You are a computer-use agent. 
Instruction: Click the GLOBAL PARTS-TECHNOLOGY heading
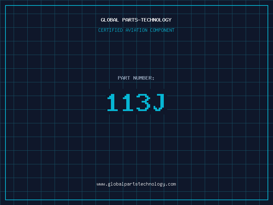pos(136,20)
